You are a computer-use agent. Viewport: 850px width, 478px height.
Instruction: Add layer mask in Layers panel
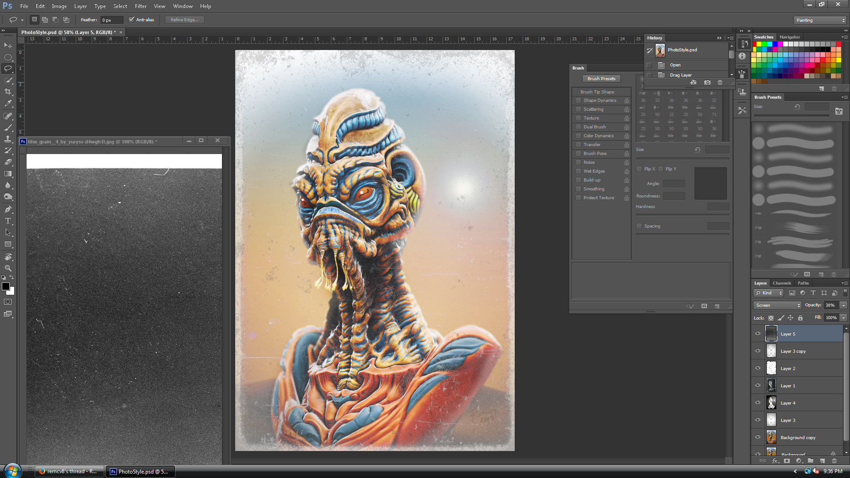click(x=787, y=461)
